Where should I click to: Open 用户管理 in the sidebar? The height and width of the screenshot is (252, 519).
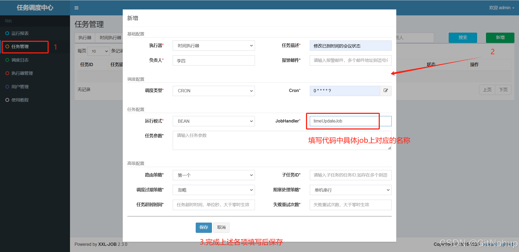(35, 87)
